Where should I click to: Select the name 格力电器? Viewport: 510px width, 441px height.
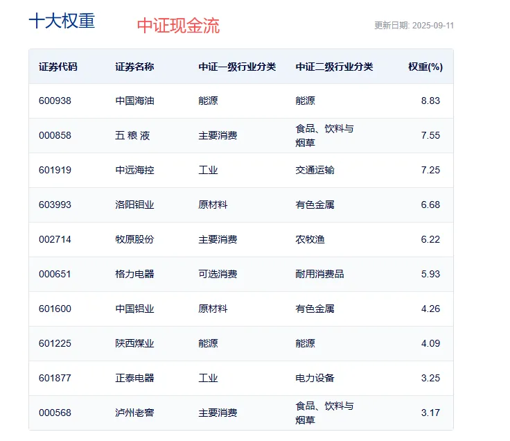(x=134, y=274)
